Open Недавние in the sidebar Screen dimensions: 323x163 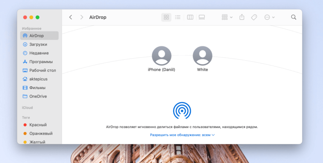tap(39, 53)
